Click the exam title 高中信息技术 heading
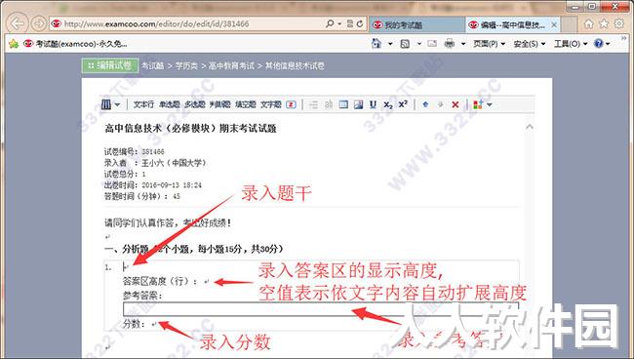This screenshot has height=359, width=634. click(x=190, y=129)
